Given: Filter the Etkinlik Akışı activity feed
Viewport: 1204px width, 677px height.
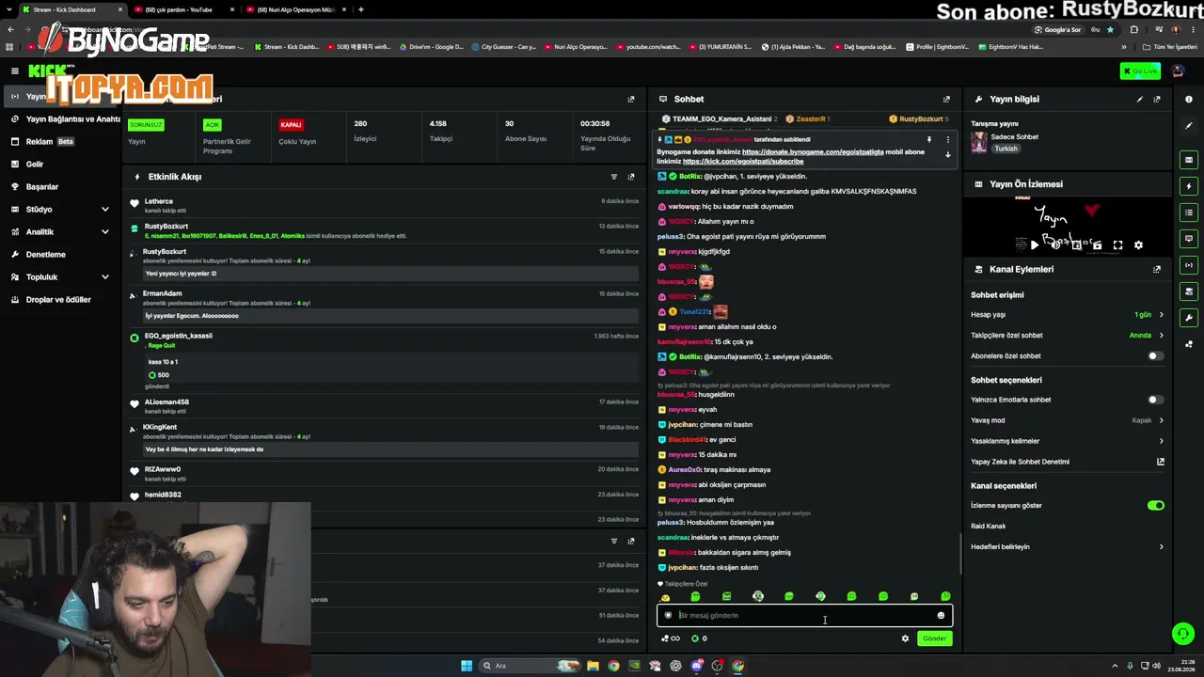Looking at the screenshot, I should 614,177.
